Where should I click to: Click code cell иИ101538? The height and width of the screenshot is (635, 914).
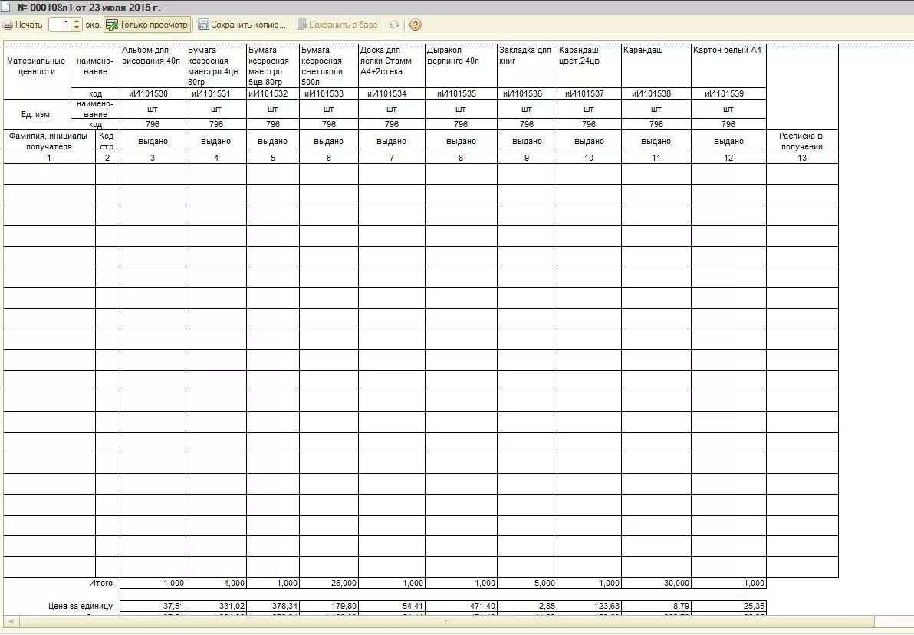[x=656, y=93]
